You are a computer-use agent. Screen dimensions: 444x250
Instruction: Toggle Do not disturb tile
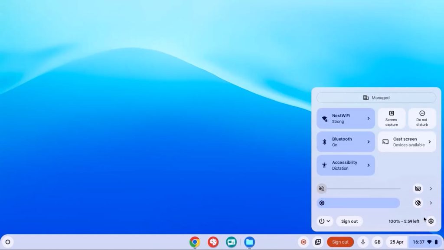click(x=422, y=118)
